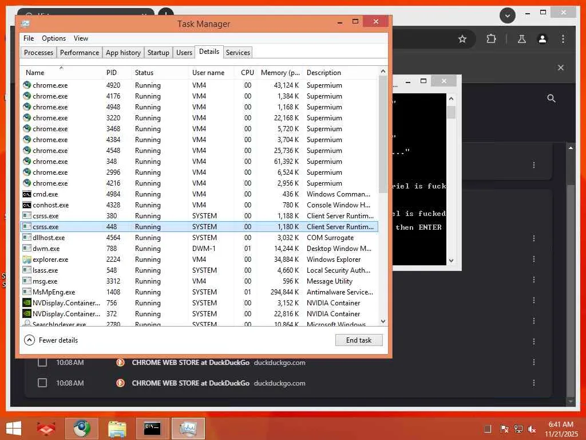
Task: Open a new browser tab with plus
Action: pos(165,12)
